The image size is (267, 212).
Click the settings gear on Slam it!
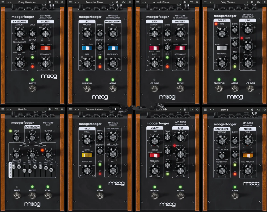[264, 109]
